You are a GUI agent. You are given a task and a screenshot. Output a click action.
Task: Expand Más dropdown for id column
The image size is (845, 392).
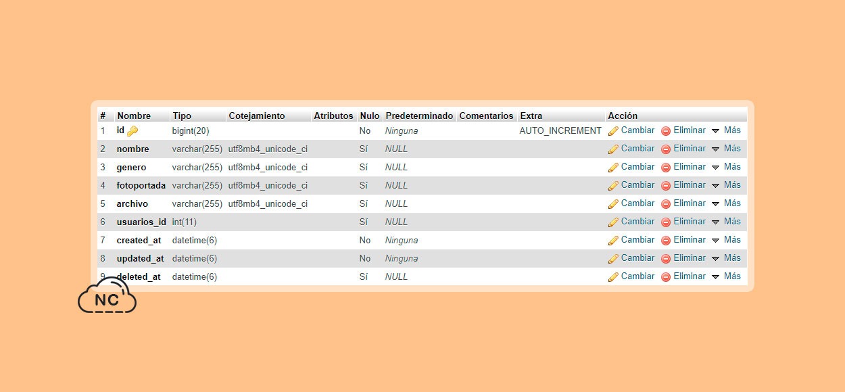pos(726,130)
